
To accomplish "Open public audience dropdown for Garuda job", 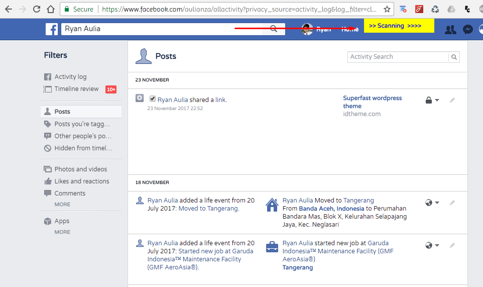I will (432, 245).
